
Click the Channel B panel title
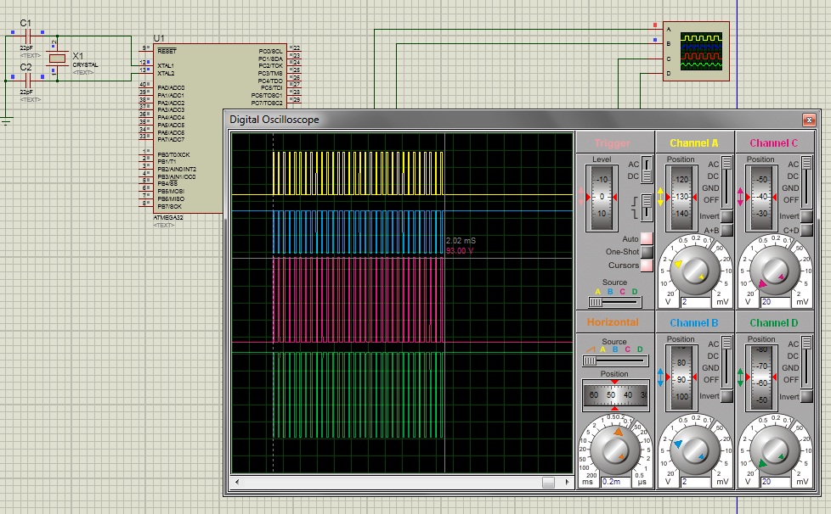pos(693,322)
